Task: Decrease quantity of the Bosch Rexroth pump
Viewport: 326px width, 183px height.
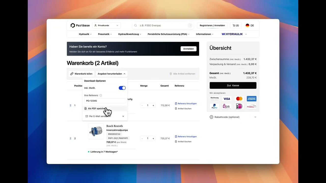Action: (x=142, y=139)
